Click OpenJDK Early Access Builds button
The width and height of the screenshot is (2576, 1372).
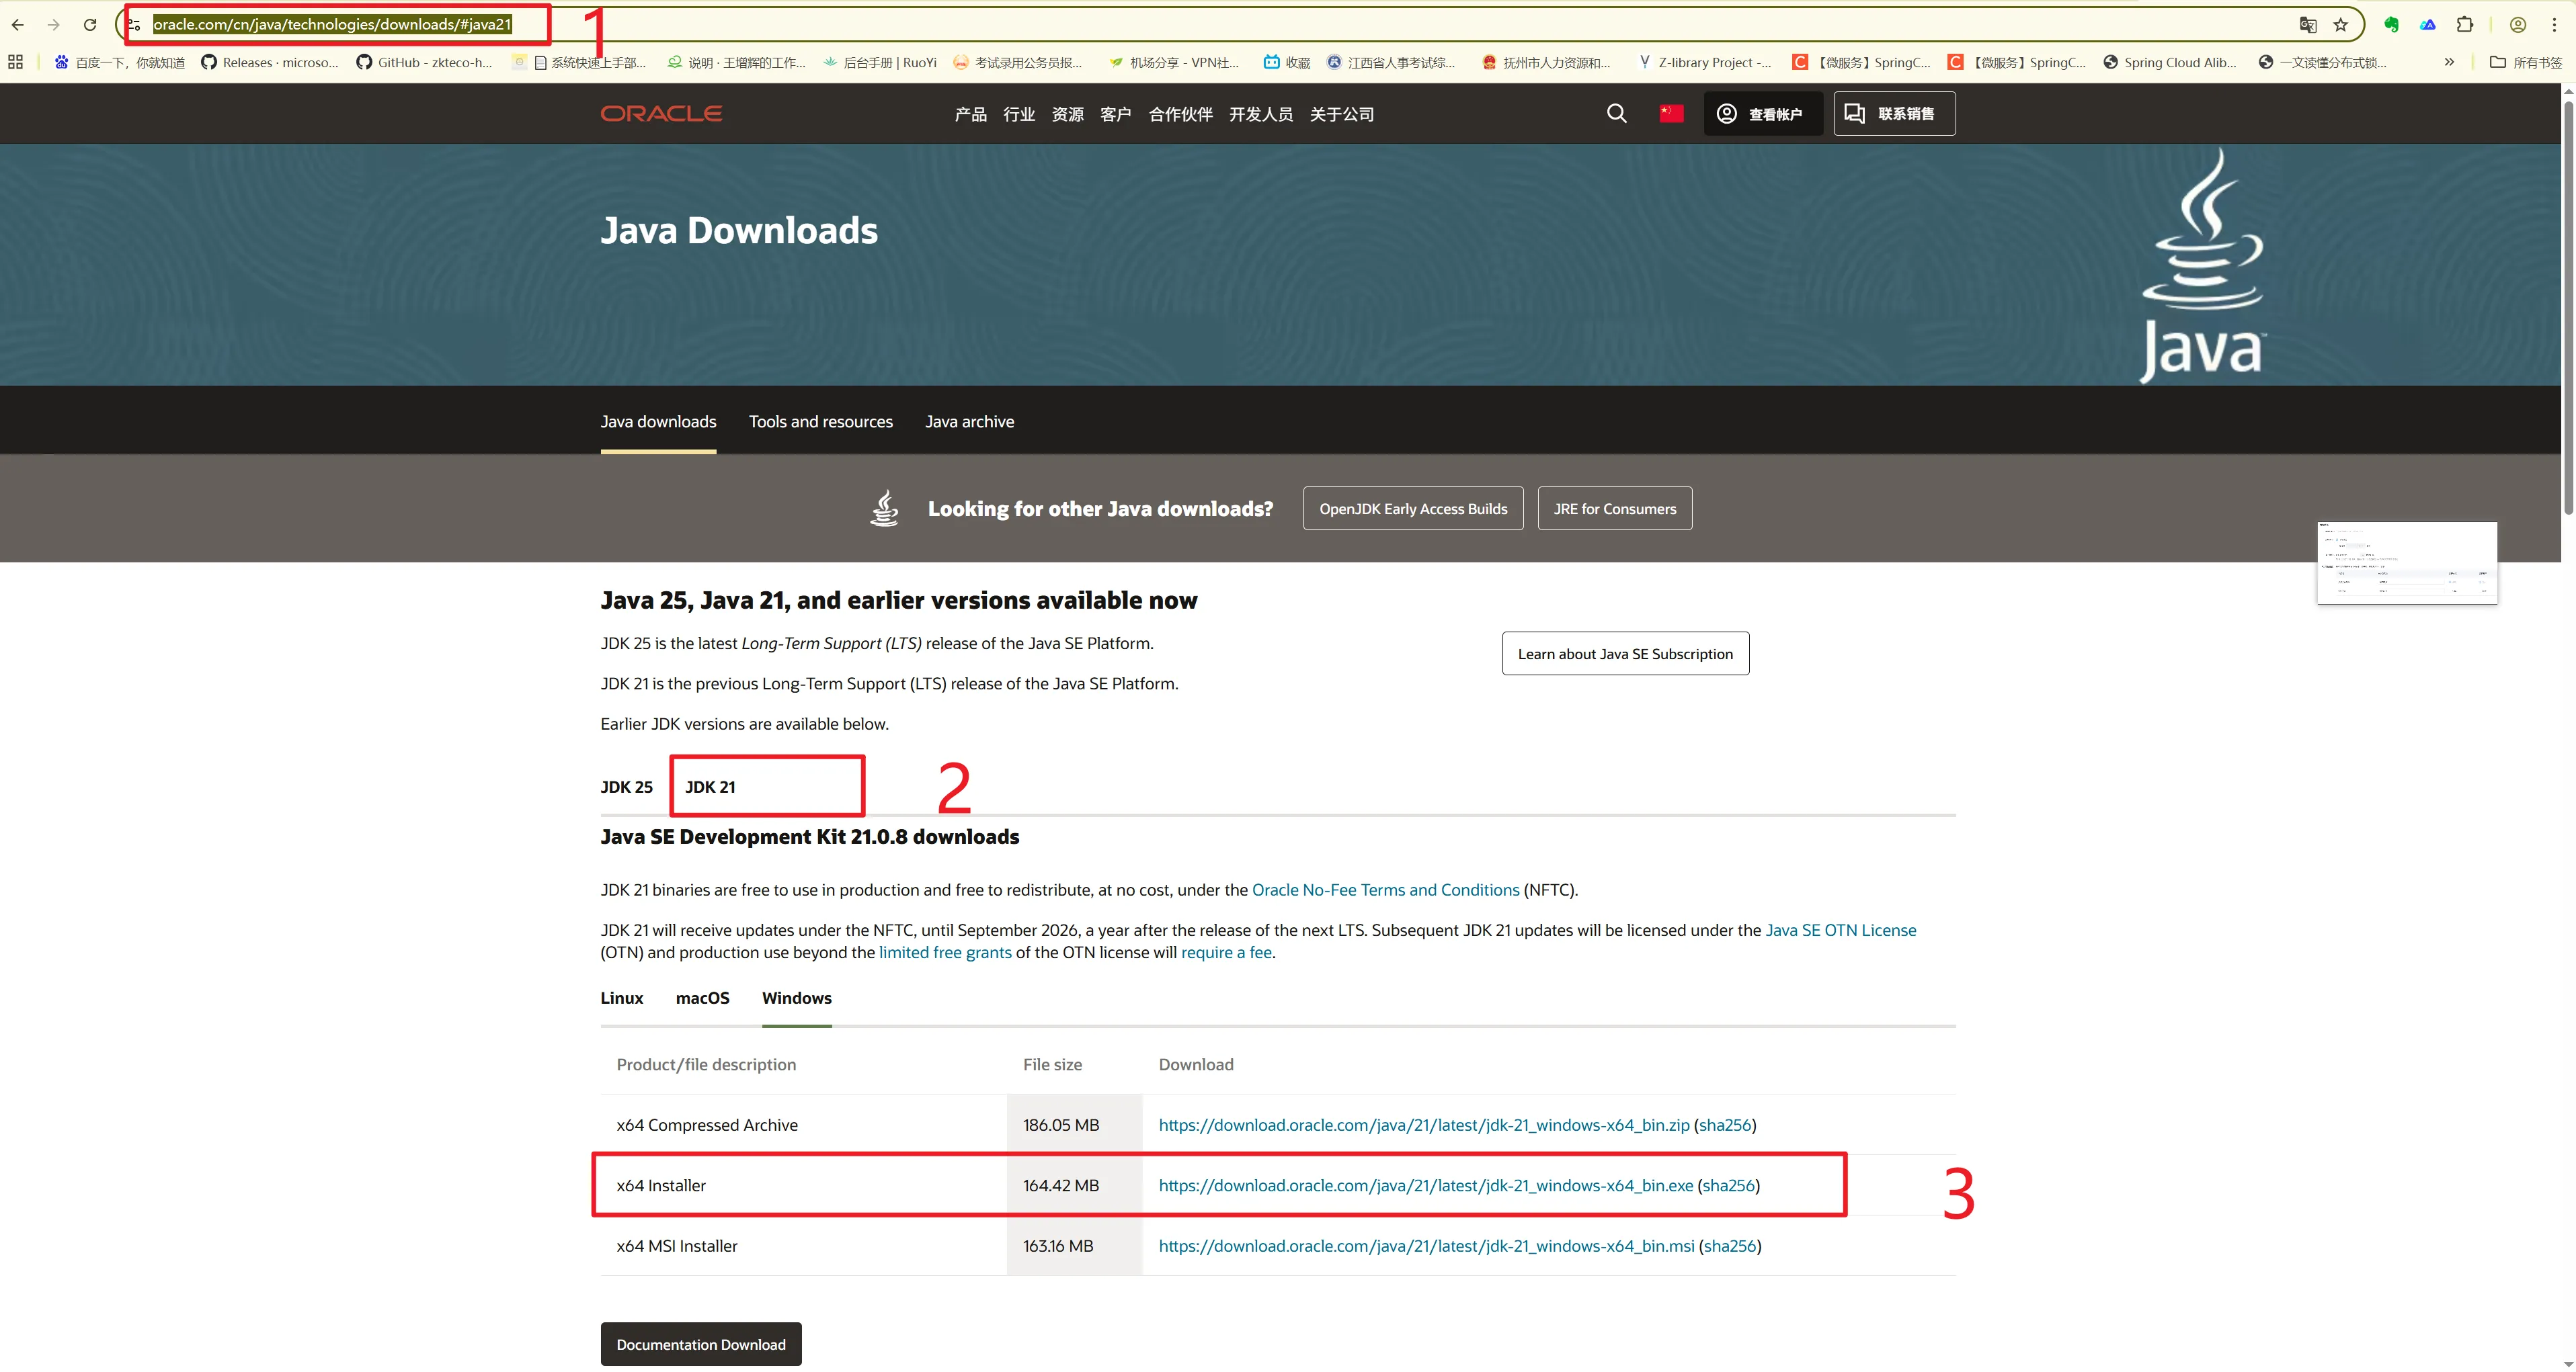1413,509
